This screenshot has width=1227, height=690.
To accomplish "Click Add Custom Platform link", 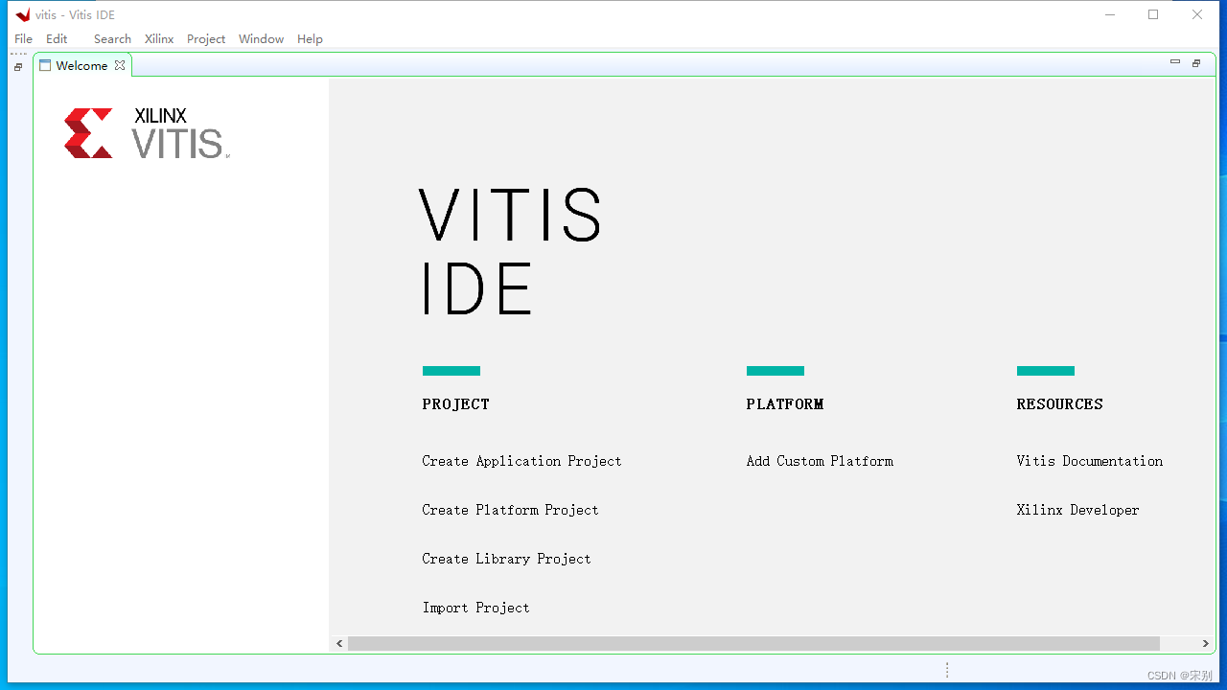I will [820, 461].
